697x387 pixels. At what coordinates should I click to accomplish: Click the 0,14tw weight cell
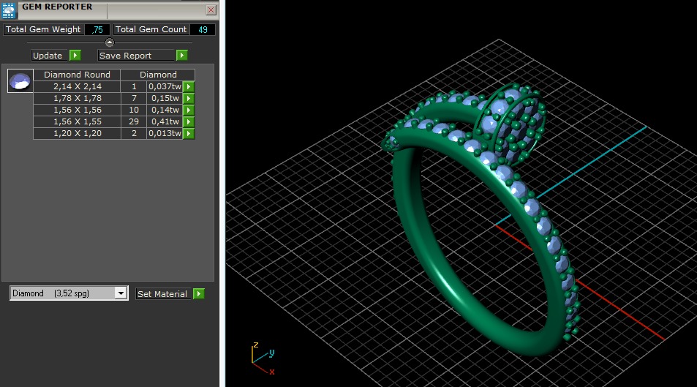click(x=165, y=110)
